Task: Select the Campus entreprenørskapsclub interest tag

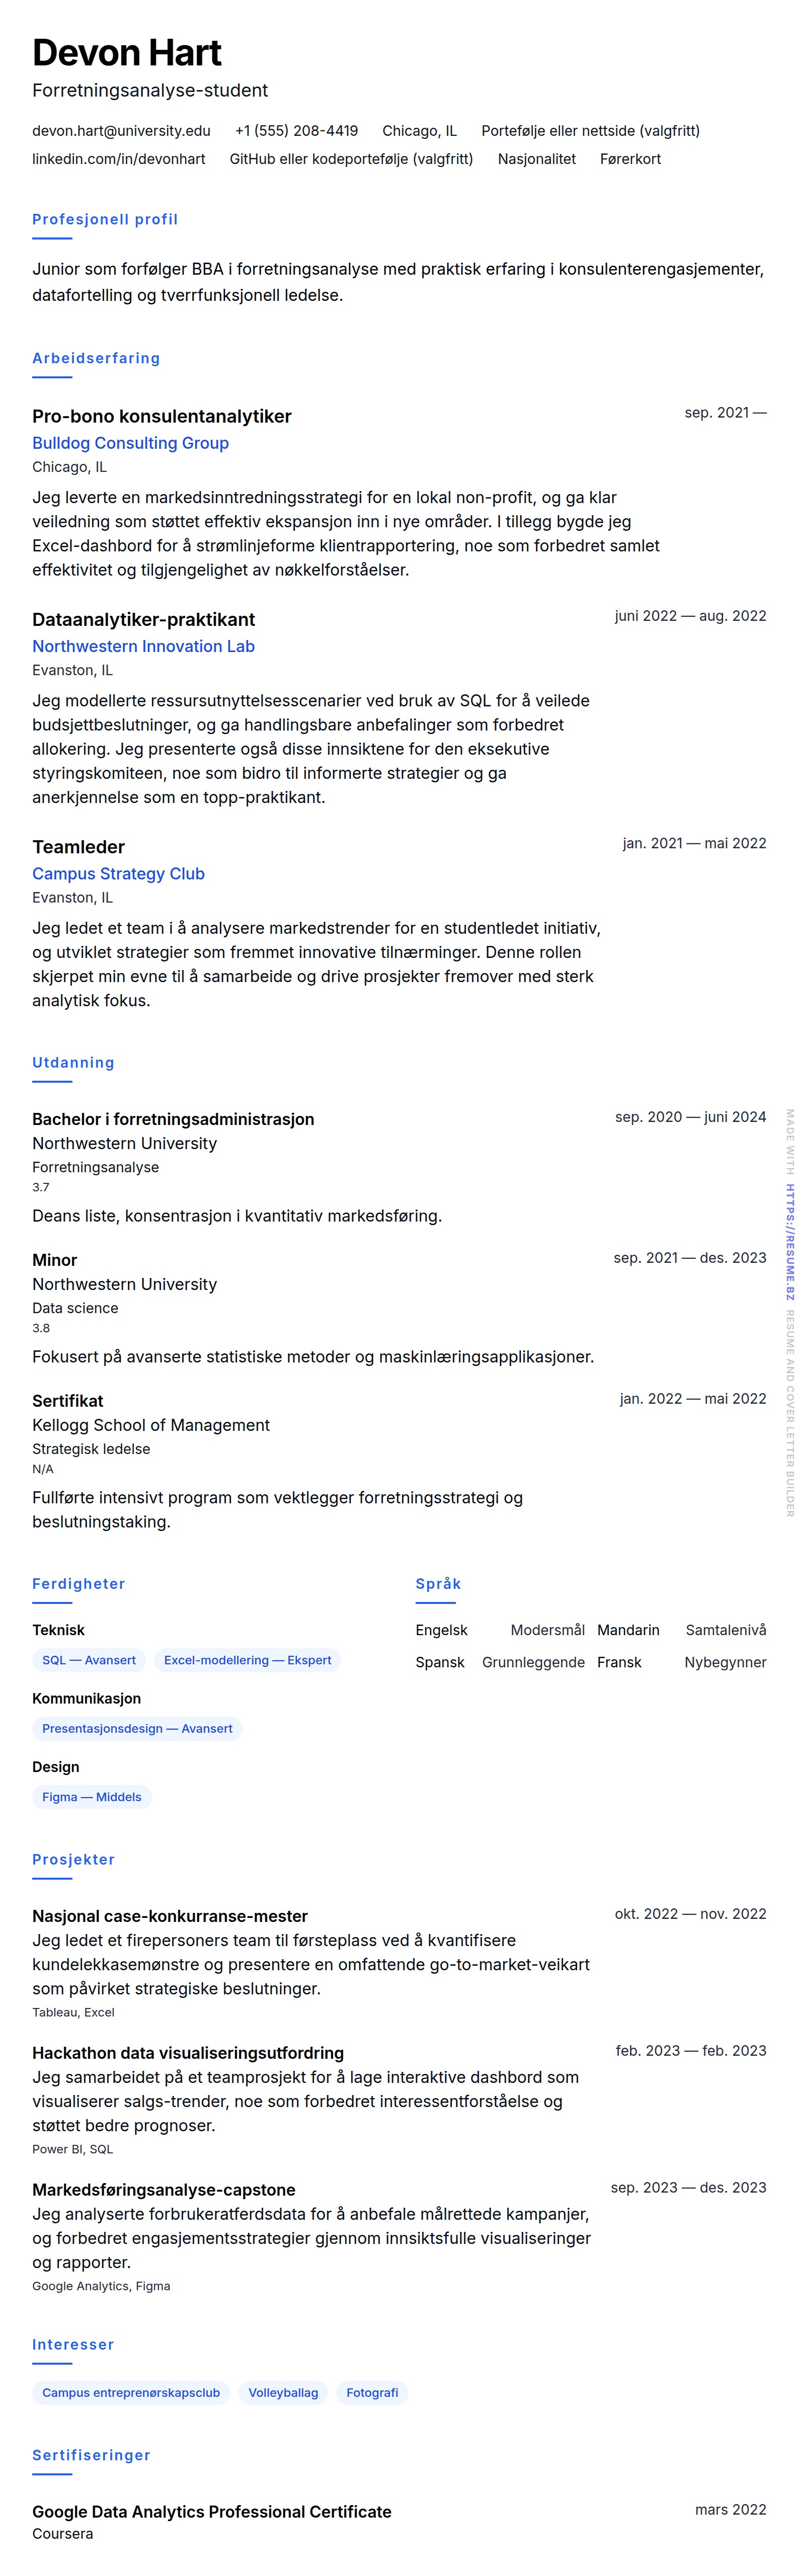Action: click(131, 2393)
